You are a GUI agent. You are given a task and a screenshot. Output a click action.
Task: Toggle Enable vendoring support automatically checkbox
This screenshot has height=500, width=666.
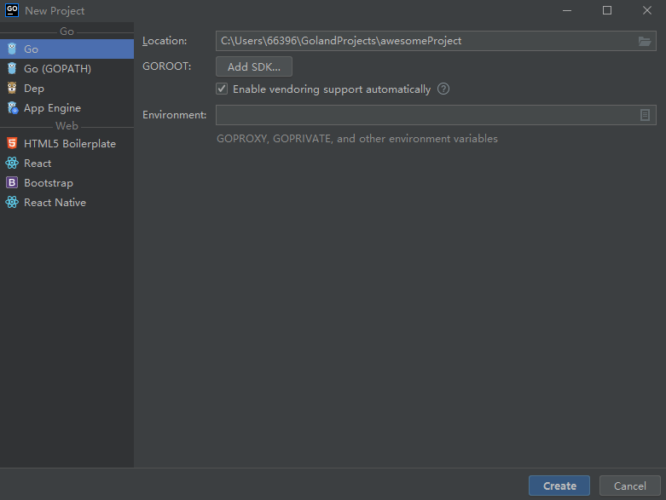click(223, 89)
